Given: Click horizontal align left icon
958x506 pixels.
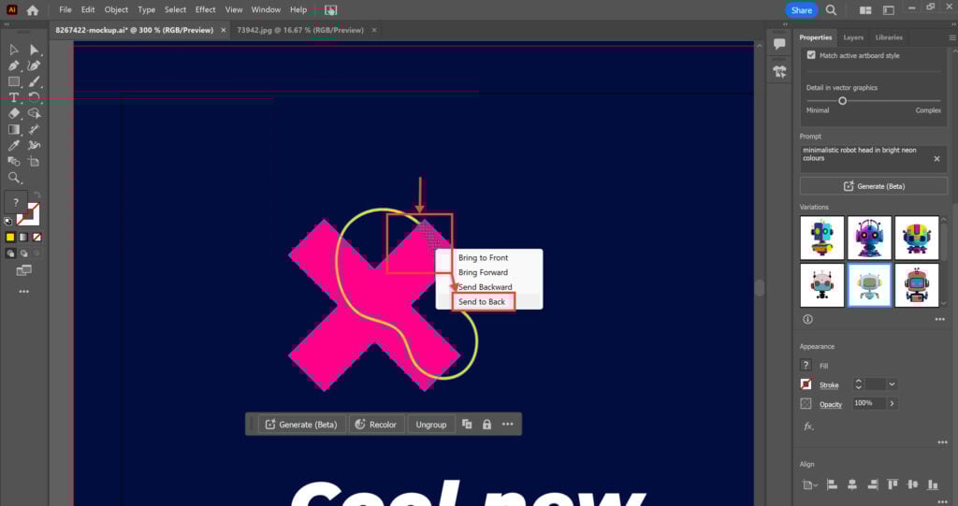Looking at the screenshot, I should pos(832,484).
